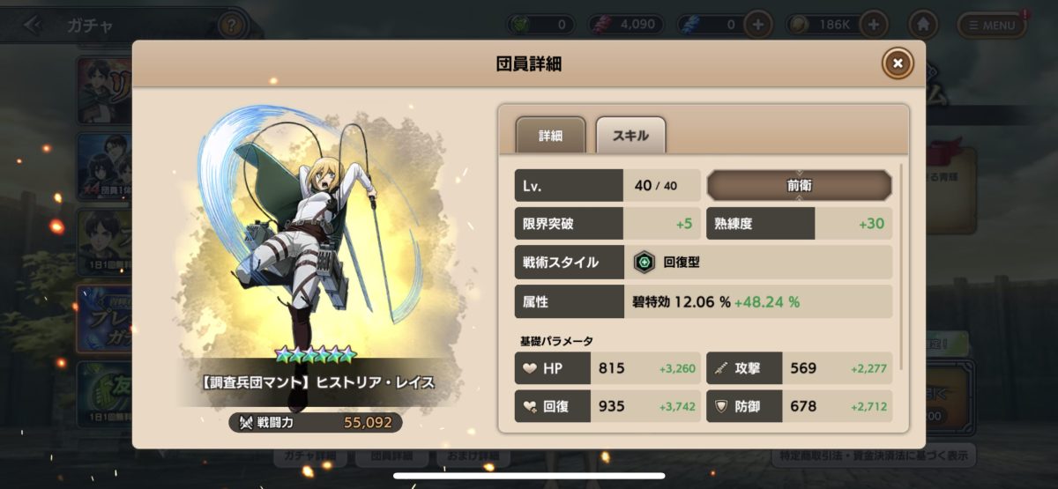Tap the 回復 heart-plus icon
The height and width of the screenshot is (489, 1058).
(530, 406)
